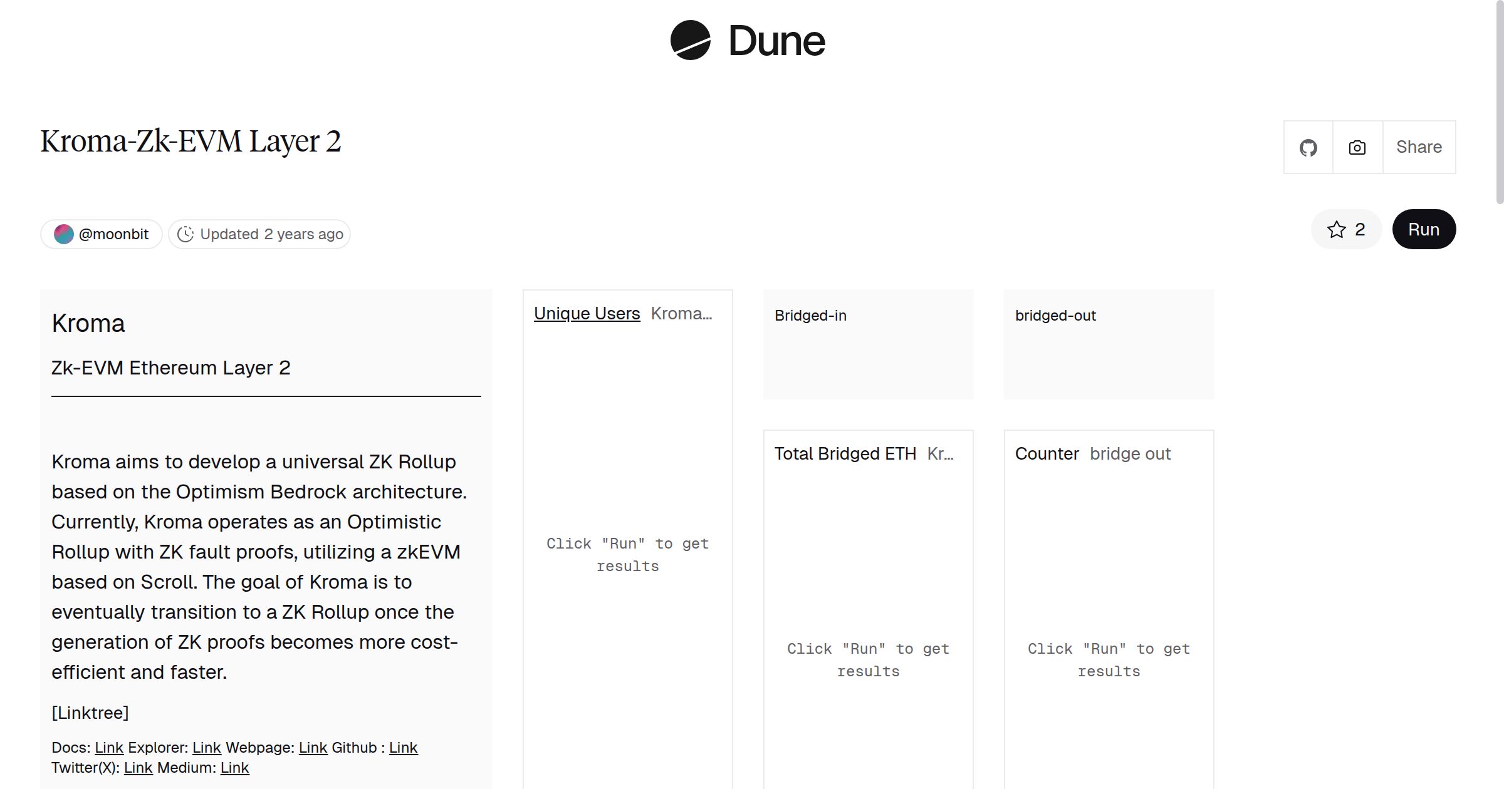Open the Medium link

pyautogui.click(x=234, y=768)
